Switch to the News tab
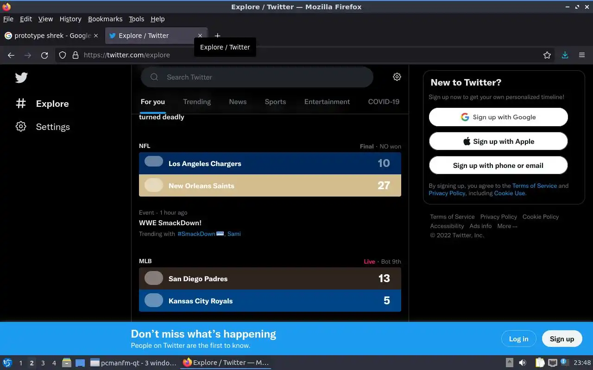Image resolution: width=593 pixels, height=370 pixels. coord(238,102)
